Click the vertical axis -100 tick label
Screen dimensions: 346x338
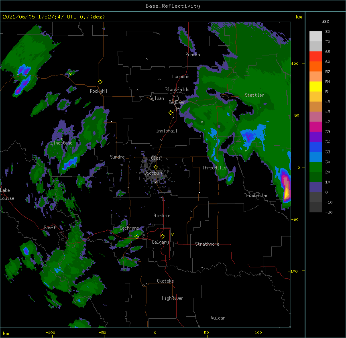pos(293,271)
